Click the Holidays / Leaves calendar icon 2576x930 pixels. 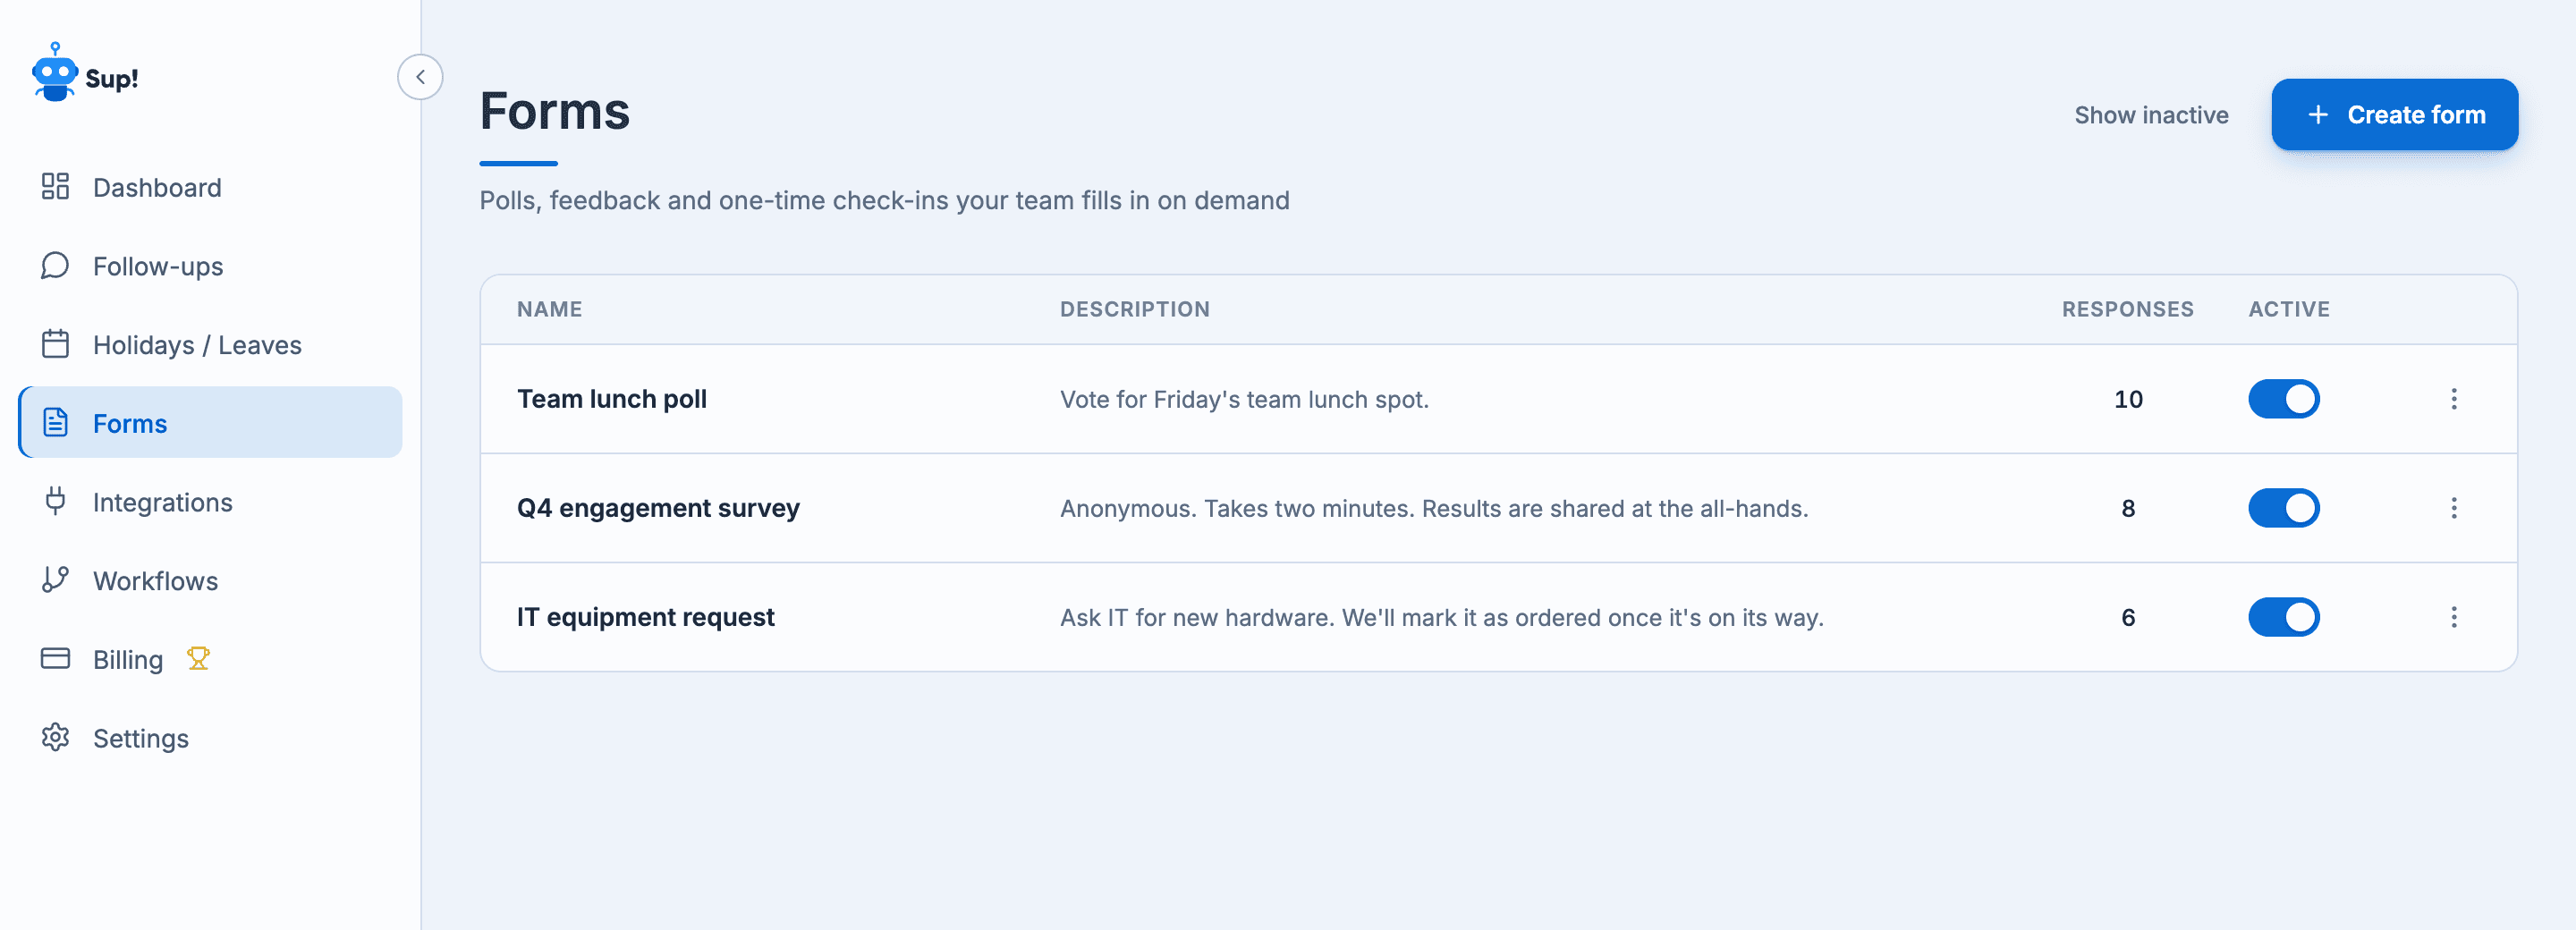pos(55,344)
